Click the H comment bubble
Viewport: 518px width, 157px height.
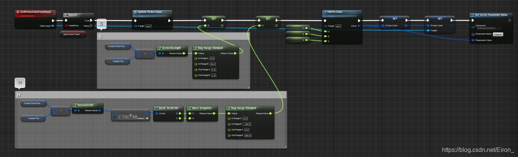(20, 83)
